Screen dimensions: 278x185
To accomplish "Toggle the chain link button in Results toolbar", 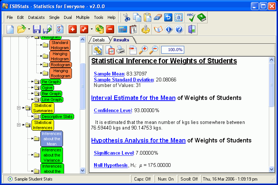I will [x=97, y=50].
